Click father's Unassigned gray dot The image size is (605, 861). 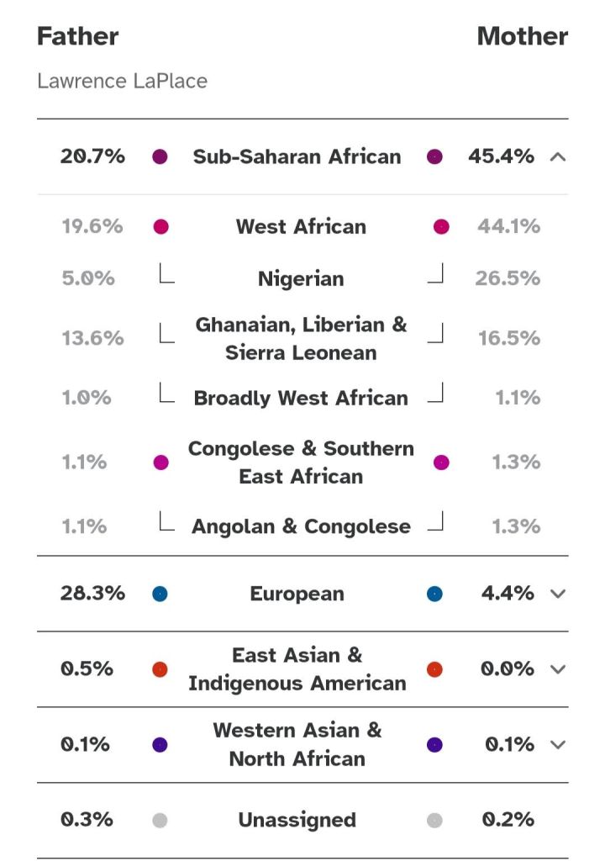click(x=160, y=821)
